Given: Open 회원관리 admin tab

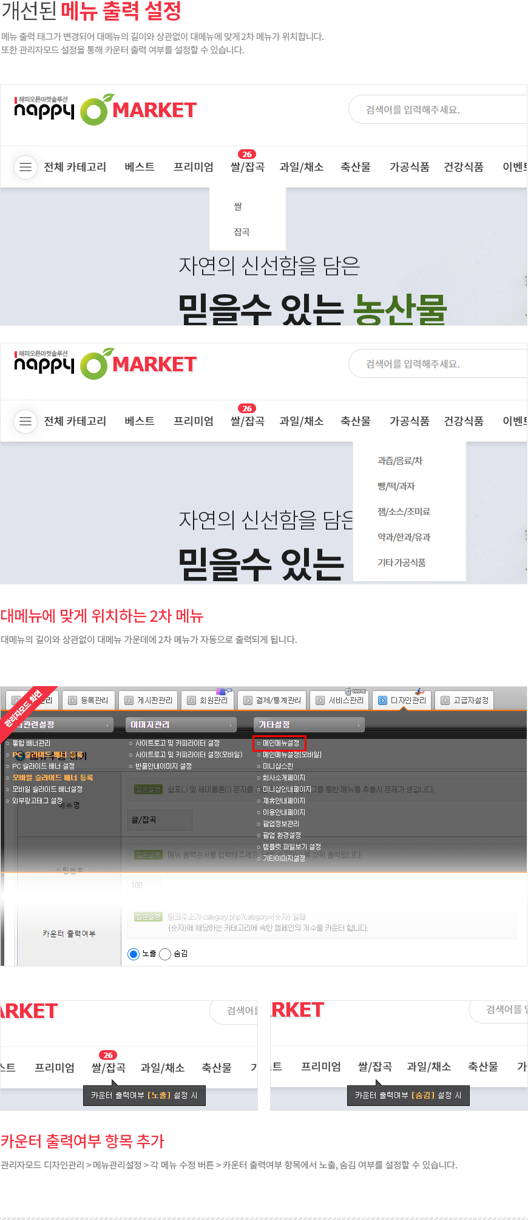Looking at the screenshot, I should [207, 700].
